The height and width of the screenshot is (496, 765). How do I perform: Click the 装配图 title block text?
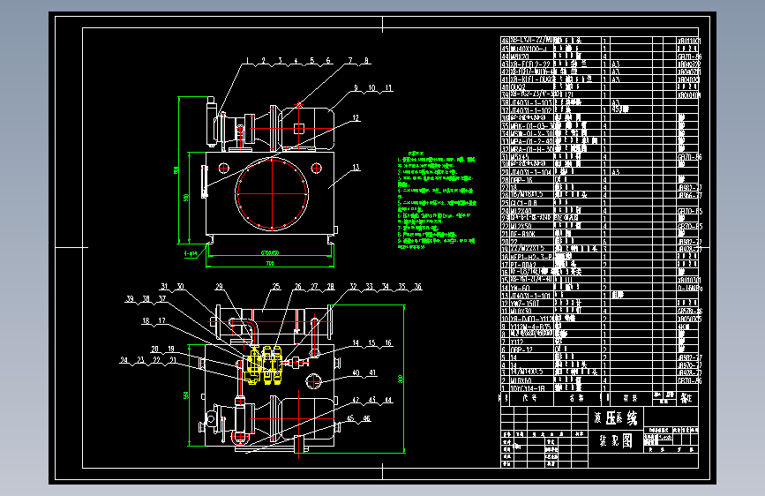(x=616, y=440)
